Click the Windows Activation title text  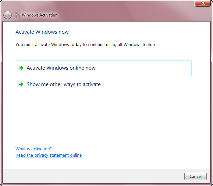(39, 15)
